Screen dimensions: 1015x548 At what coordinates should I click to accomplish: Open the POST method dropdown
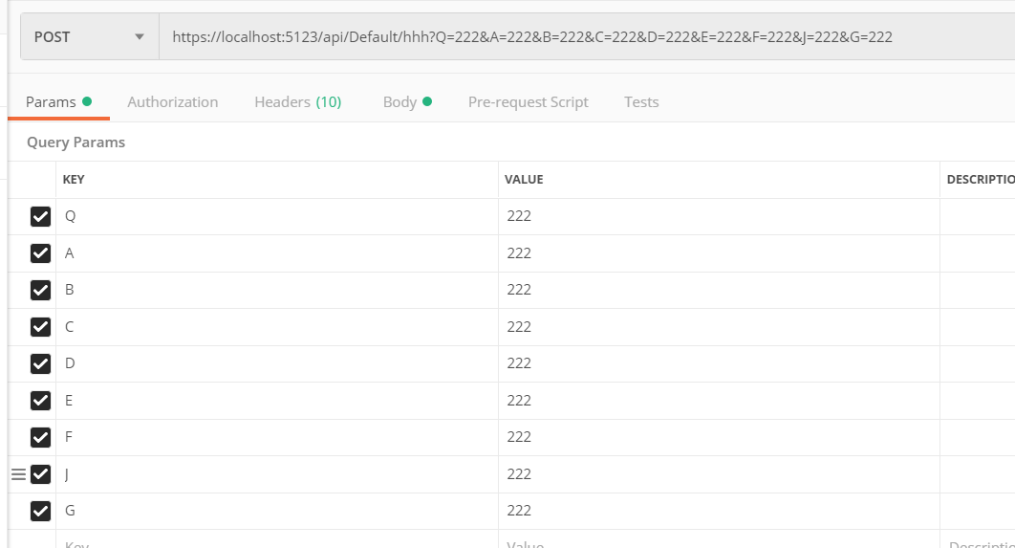coord(89,37)
